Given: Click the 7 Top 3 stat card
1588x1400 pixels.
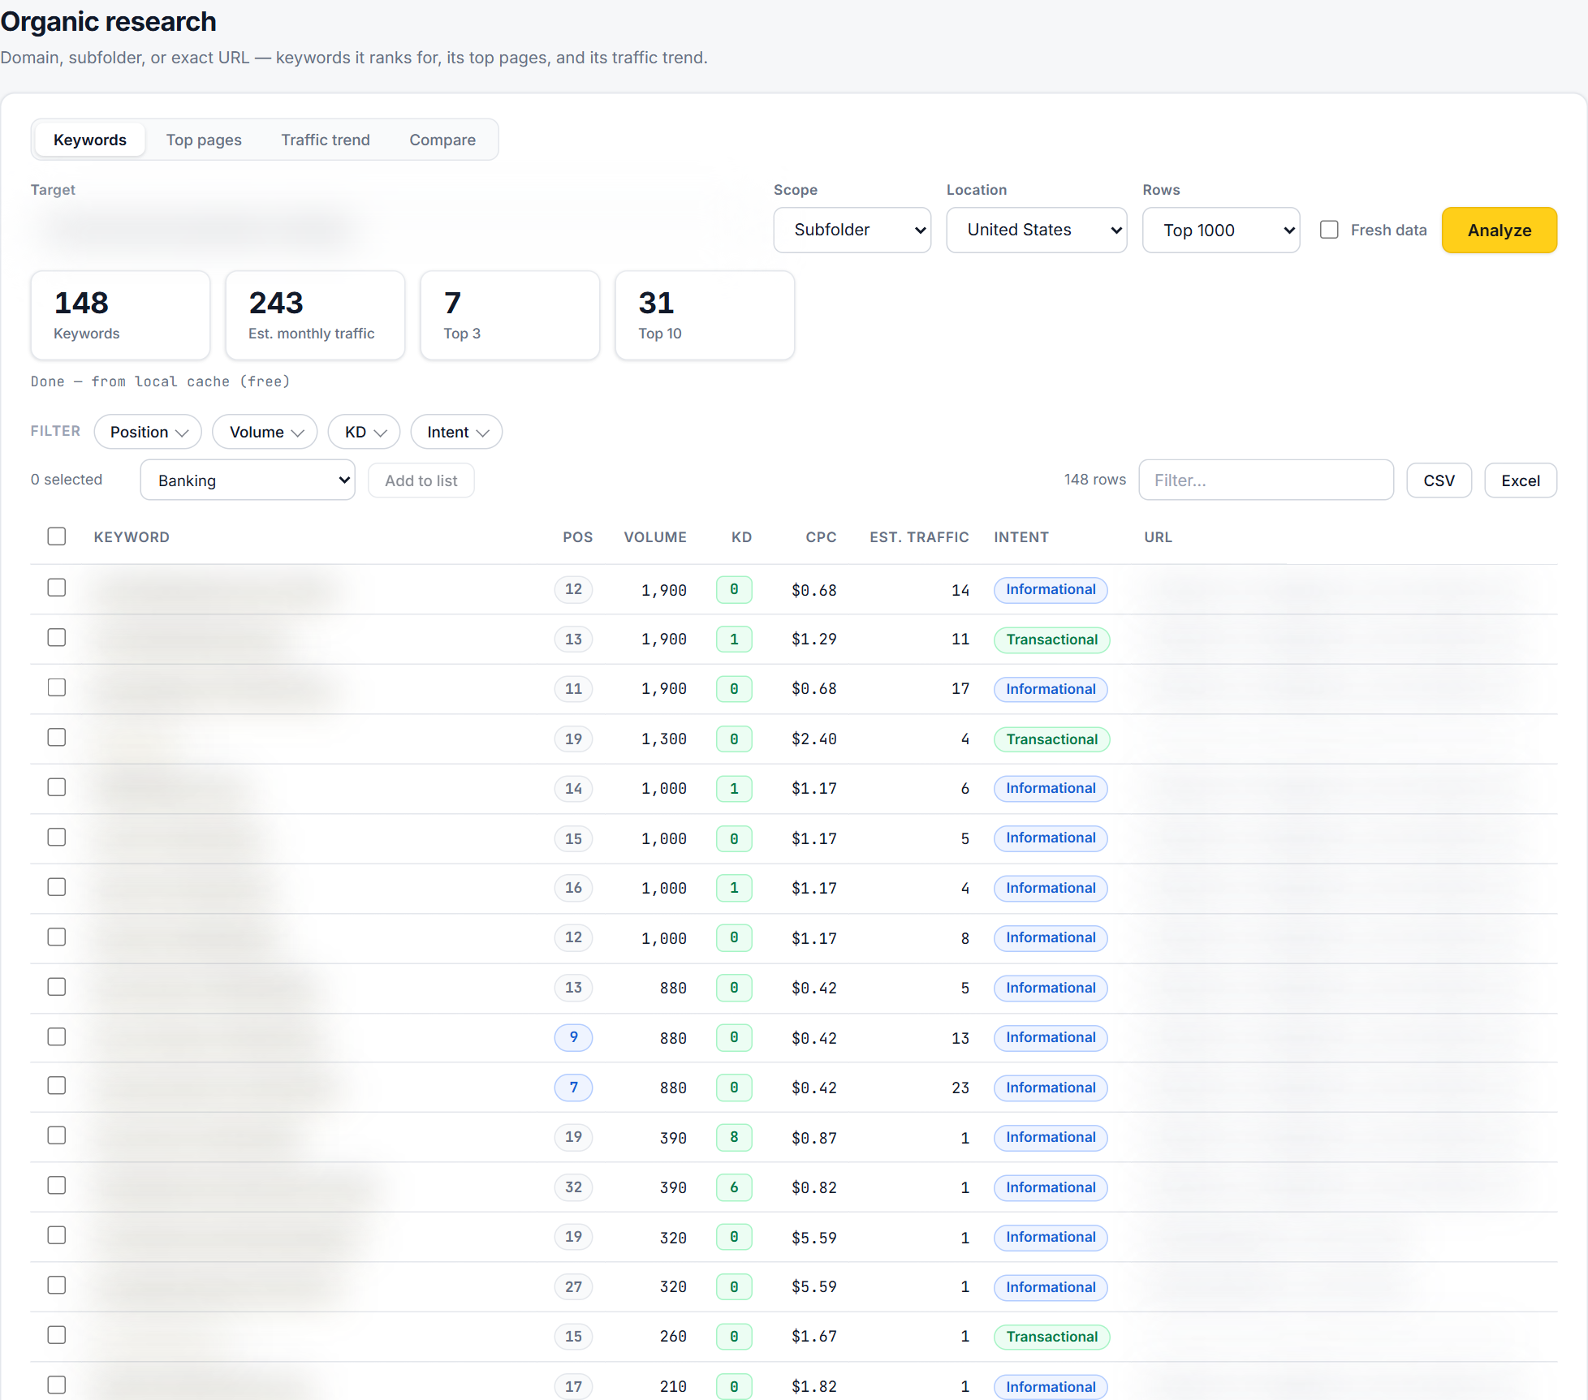Looking at the screenshot, I should pos(510,315).
